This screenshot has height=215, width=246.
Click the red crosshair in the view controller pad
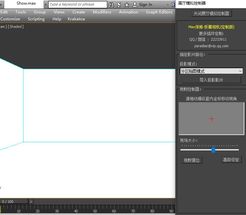tap(212, 119)
